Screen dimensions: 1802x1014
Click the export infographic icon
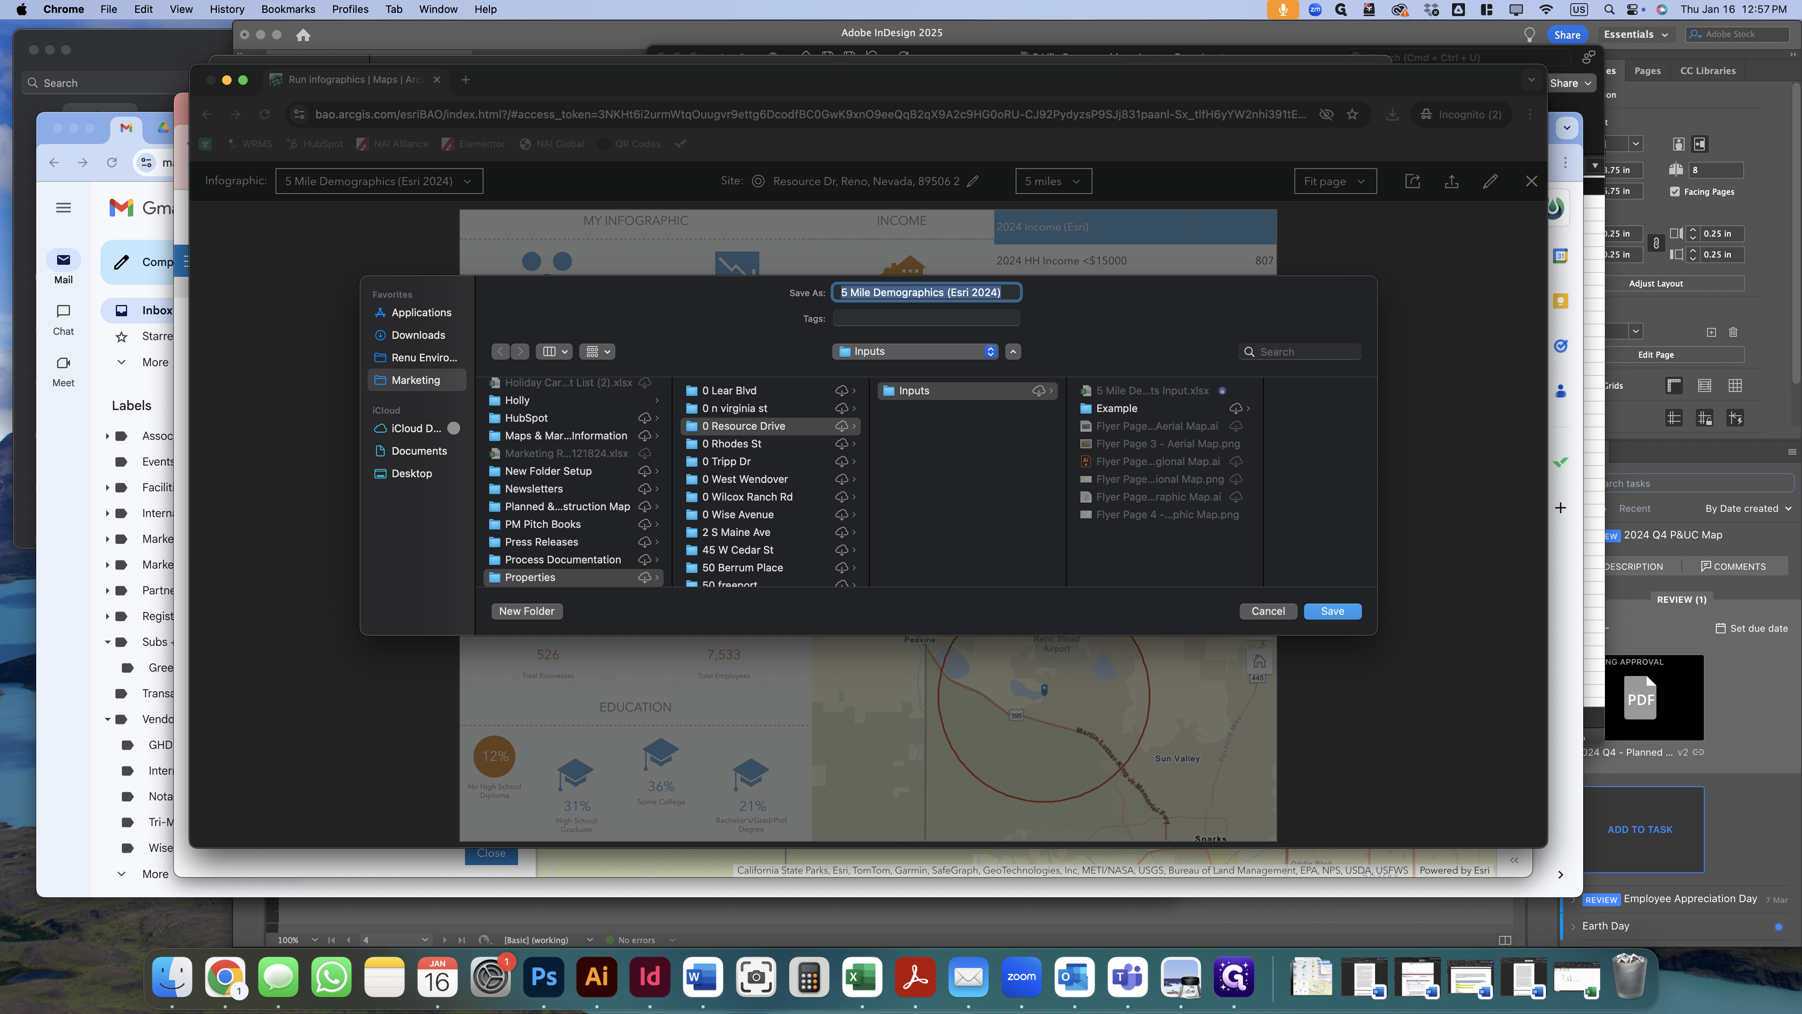point(1452,181)
